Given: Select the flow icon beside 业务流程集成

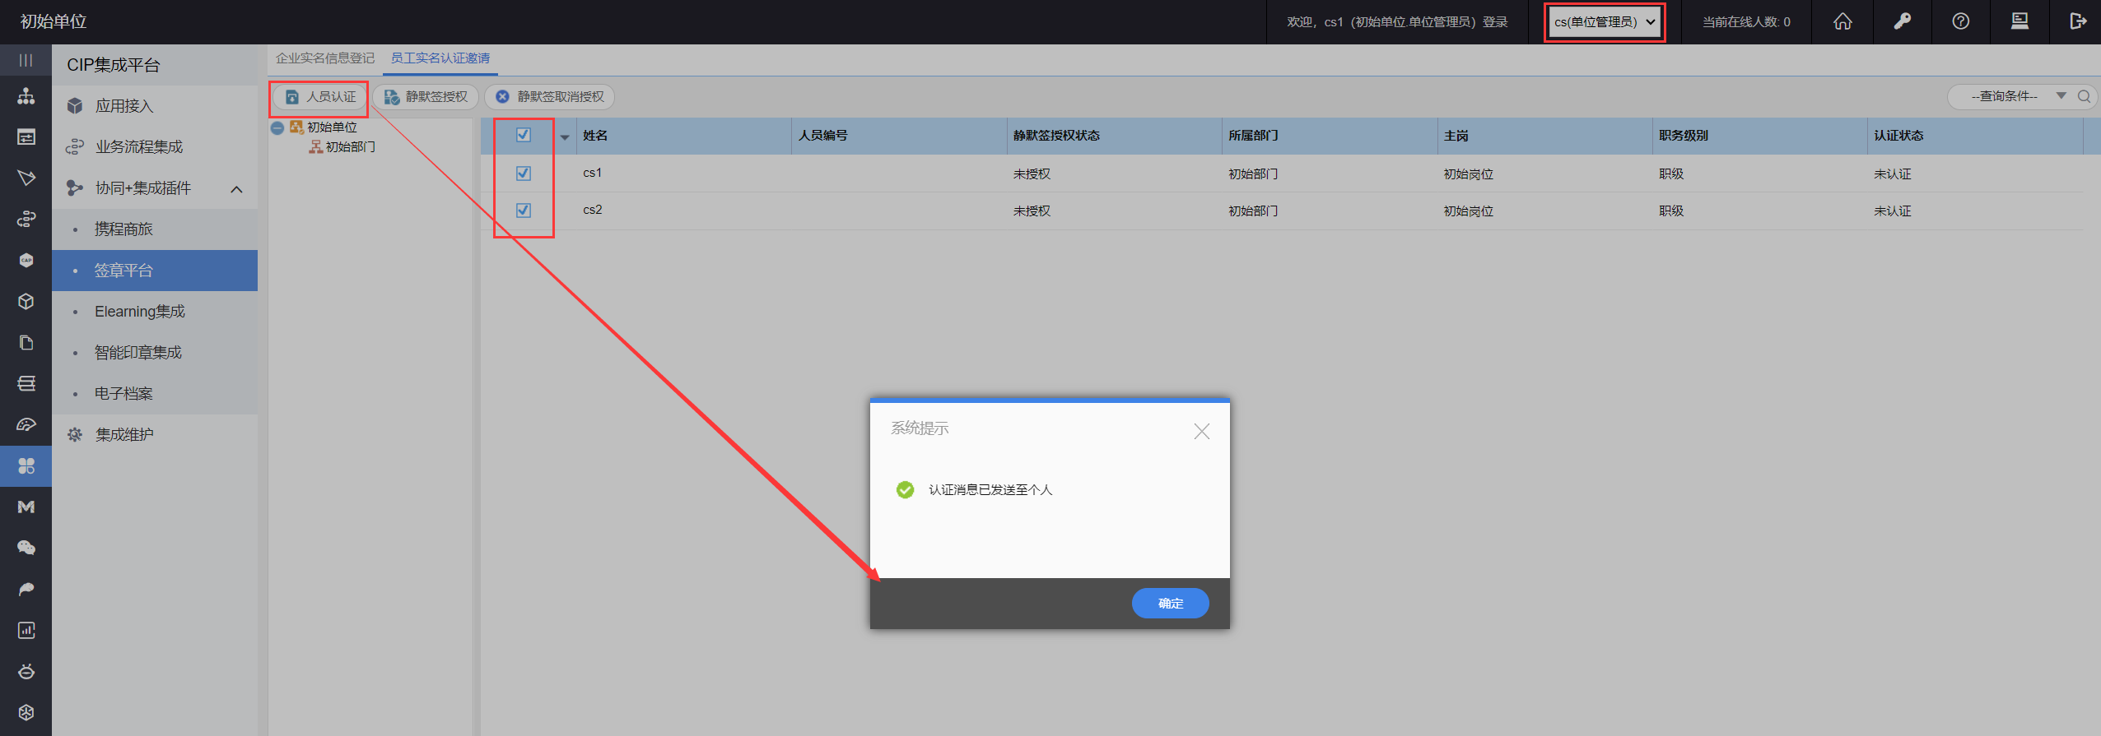Looking at the screenshot, I should (75, 147).
